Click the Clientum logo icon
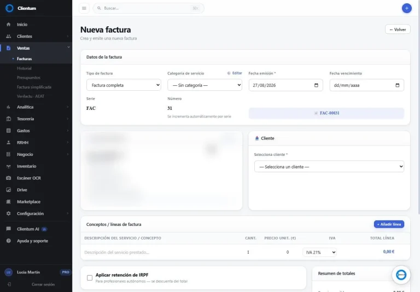 pos(9,8)
